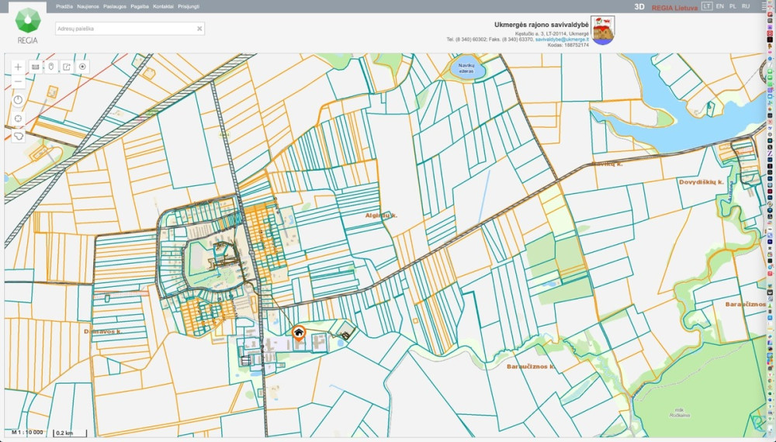Locate my position with crosshair icon
Viewport: 776px width, 442px height.
click(x=19, y=119)
